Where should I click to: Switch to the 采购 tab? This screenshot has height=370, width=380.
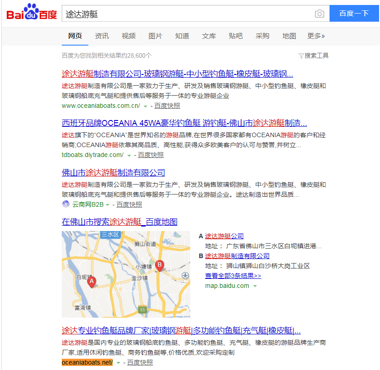(x=262, y=36)
